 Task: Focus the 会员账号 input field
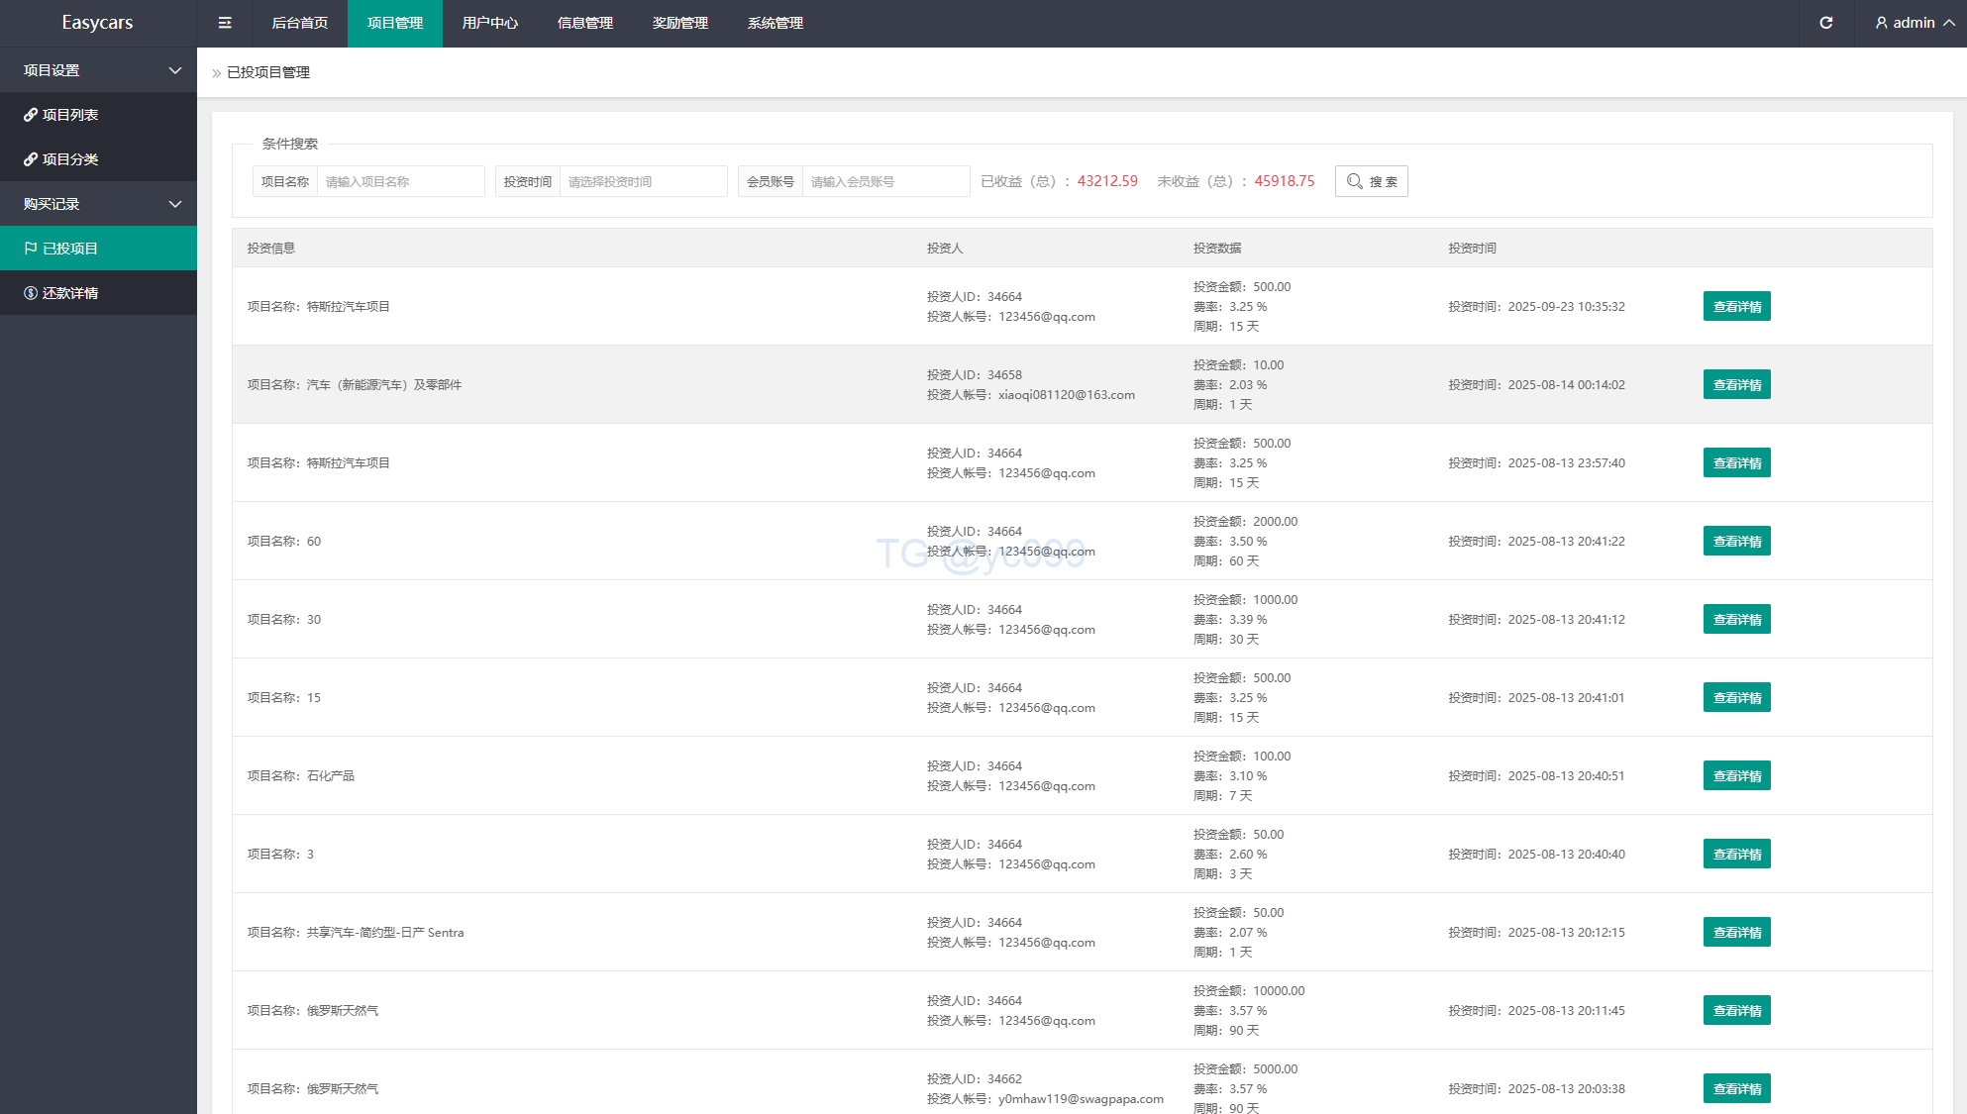tap(884, 181)
